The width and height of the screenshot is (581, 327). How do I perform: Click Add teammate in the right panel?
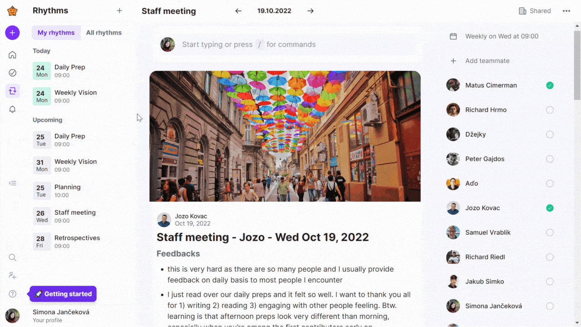(487, 60)
